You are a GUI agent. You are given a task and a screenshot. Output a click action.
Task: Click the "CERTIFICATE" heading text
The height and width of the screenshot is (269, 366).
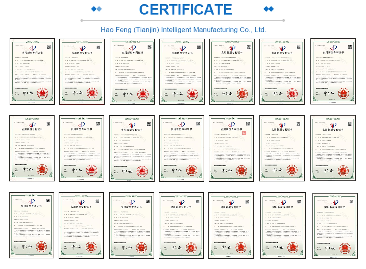coord(186,10)
